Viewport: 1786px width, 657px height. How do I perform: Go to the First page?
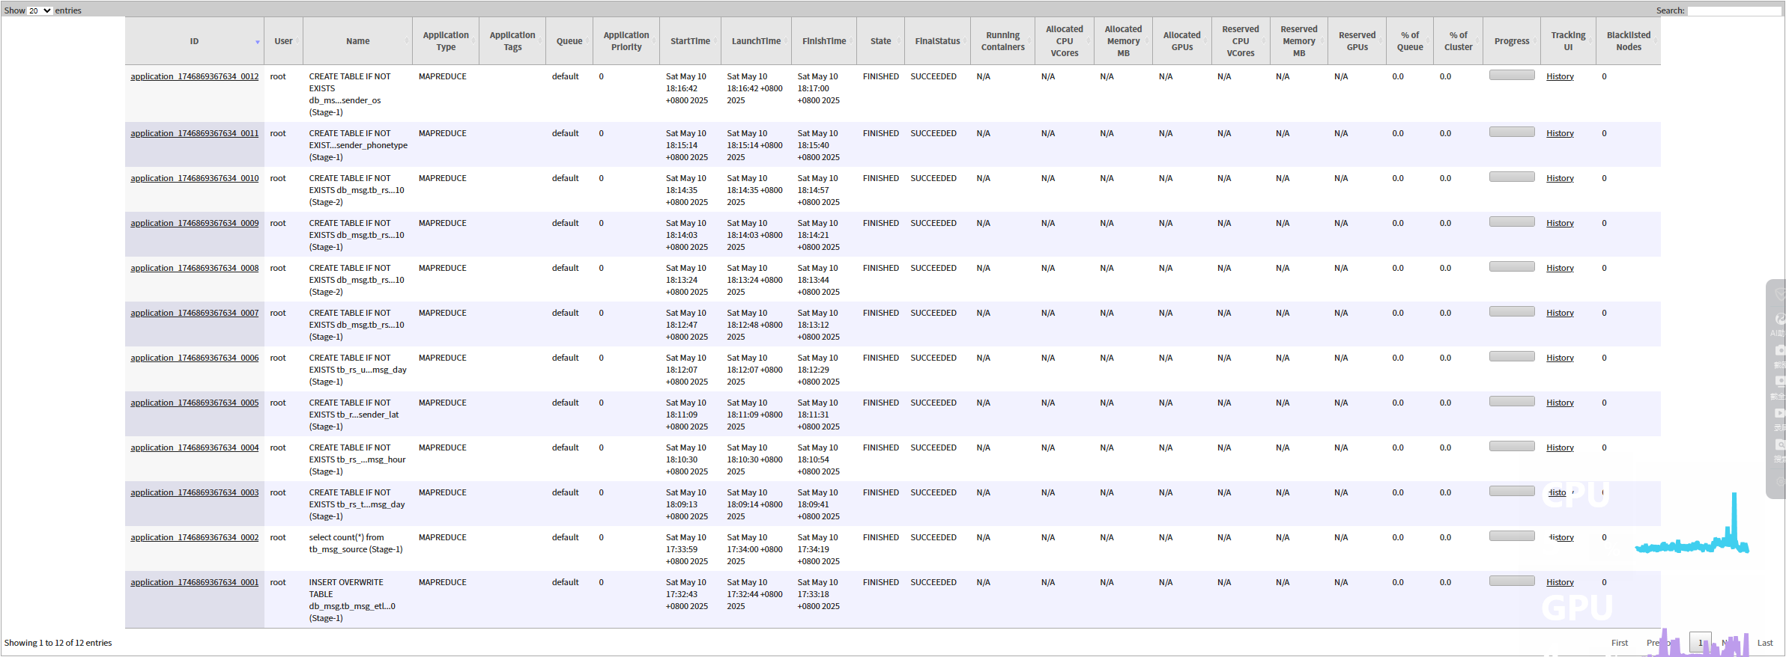coord(1620,643)
